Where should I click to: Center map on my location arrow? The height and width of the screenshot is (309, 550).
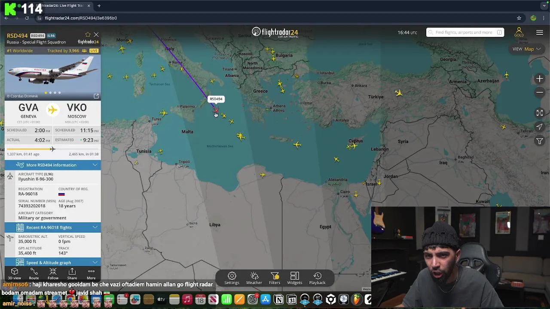[x=540, y=127]
